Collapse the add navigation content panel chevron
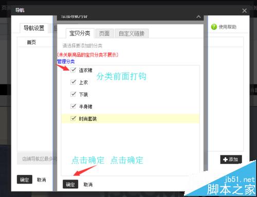 point(198,17)
